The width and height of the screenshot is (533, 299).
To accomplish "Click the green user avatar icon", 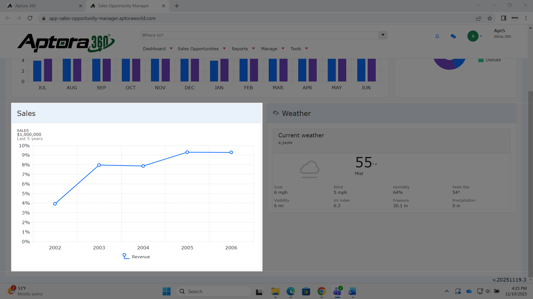I will click(x=473, y=36).
